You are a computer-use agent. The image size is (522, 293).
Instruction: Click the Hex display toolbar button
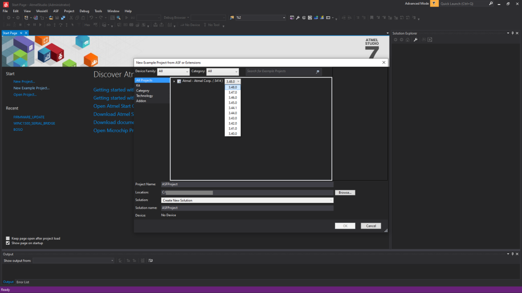(x=87, y=25)
